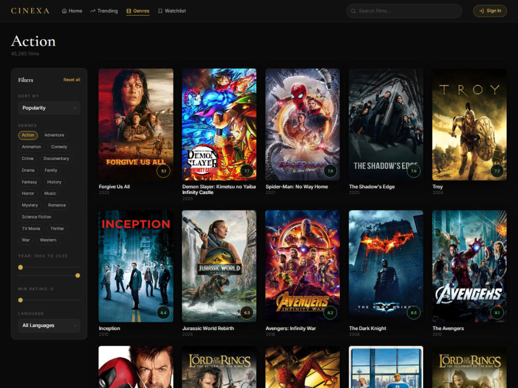This screenshot has height=388, width=518.
Task: Select the War genre chip
Action: [26, 240]
